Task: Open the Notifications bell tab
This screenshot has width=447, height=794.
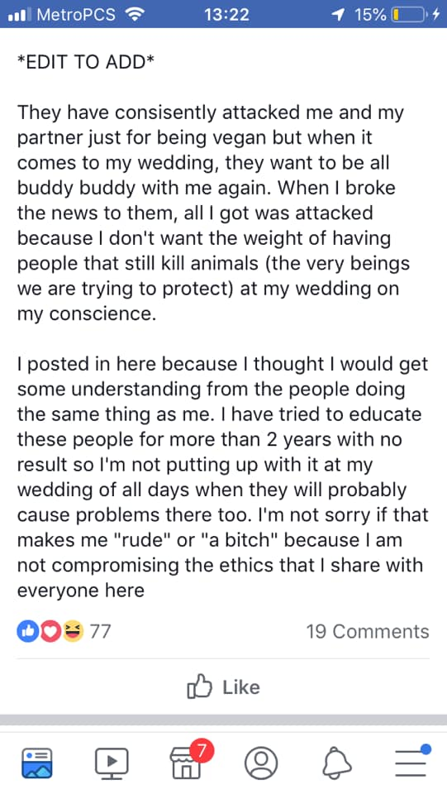Action: 337,763
